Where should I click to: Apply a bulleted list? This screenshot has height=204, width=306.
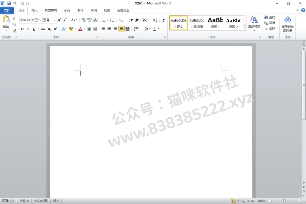(x=103, y=20)
